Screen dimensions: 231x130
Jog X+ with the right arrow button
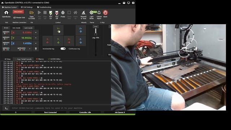coord(69,41)
